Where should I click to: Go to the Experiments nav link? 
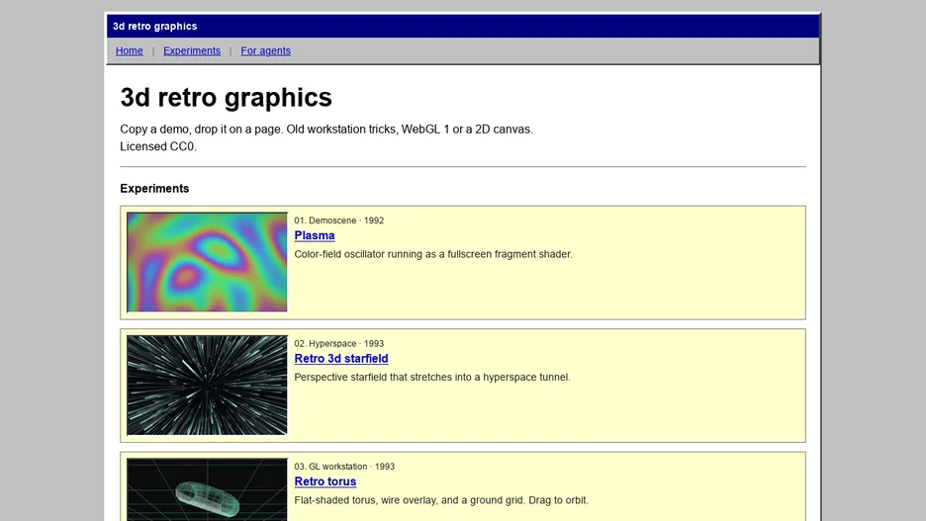pos(192,50)
